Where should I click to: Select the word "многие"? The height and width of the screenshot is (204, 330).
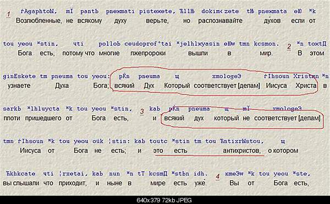[109, 53]
